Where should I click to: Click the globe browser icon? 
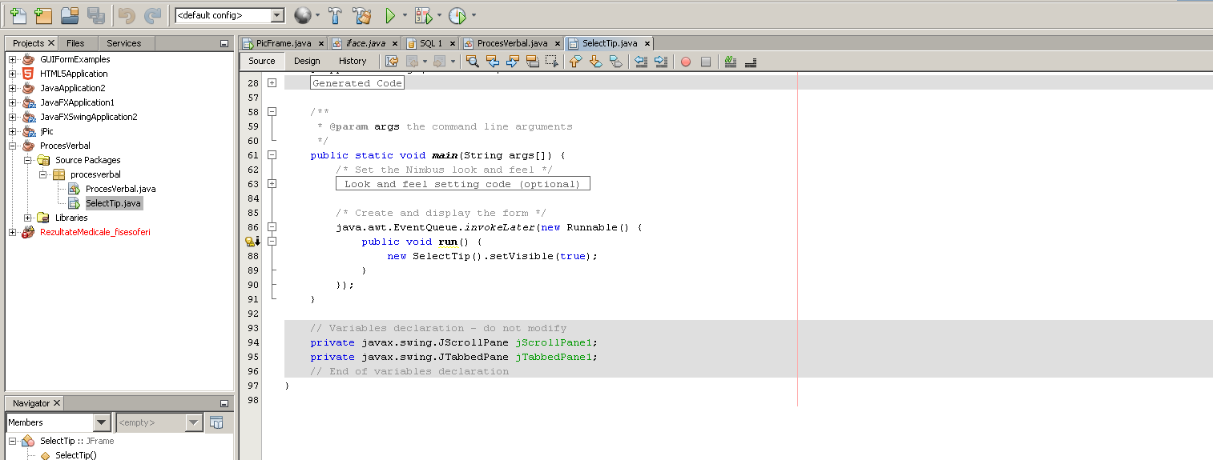coord(302,14)
